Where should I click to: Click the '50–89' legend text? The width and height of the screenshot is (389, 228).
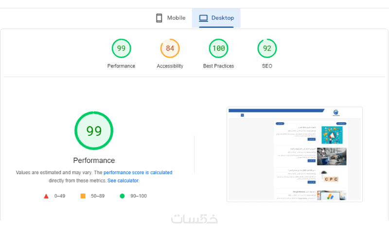tap(98, 196)
